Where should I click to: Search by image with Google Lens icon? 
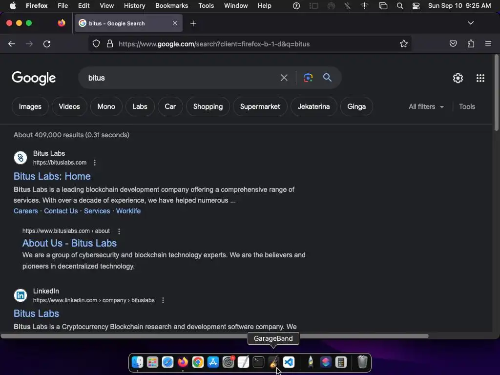click(x=308, y=78)
